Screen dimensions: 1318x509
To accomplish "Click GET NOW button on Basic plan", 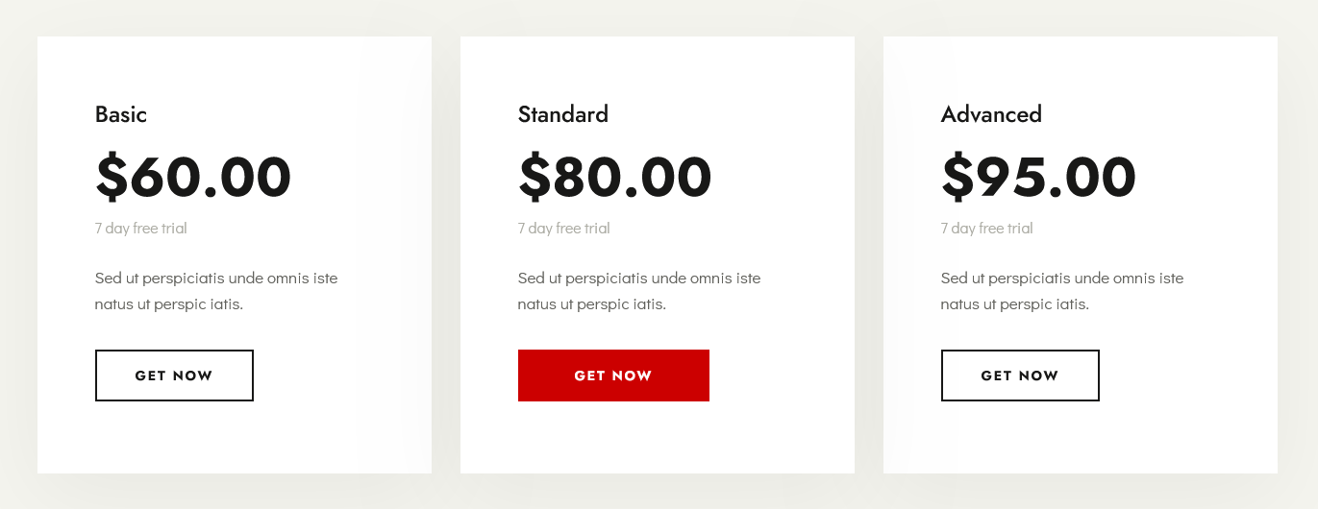I will [x=174, y=376].
